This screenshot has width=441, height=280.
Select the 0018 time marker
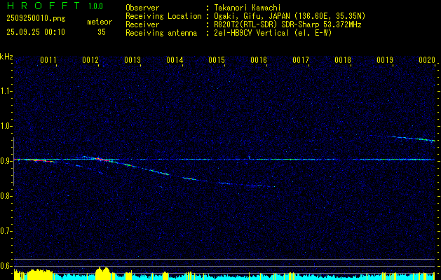[x=343, y=61]
